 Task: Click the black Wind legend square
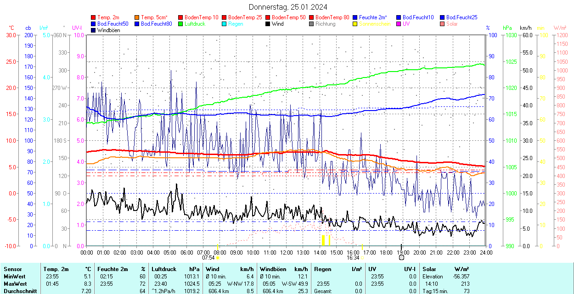268,24
